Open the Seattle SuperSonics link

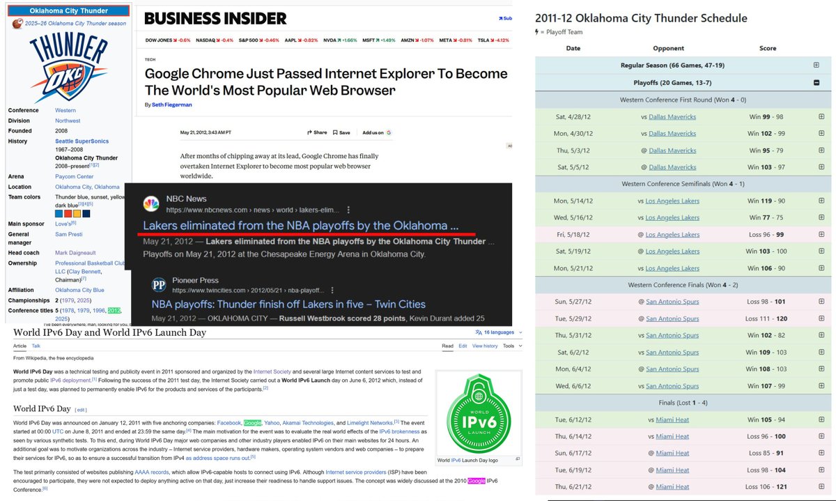click(x=80, y=141)
